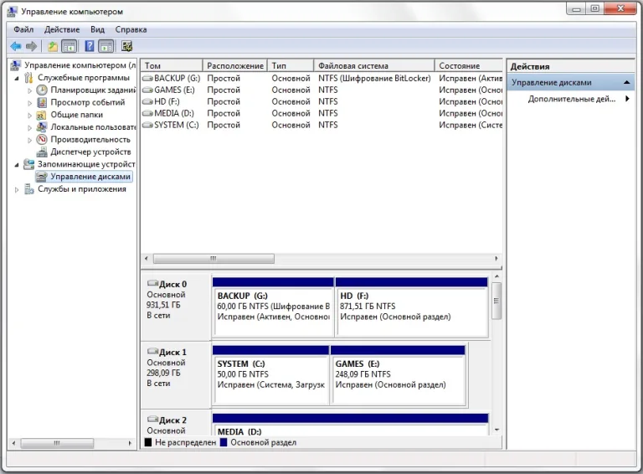Click the Диск 1 disk icon
This screenshot has width=643, height=474.
click(x=152, y=352)
